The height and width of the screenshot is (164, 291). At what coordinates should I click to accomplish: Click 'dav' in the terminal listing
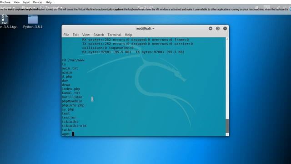[x=65, y=81]
